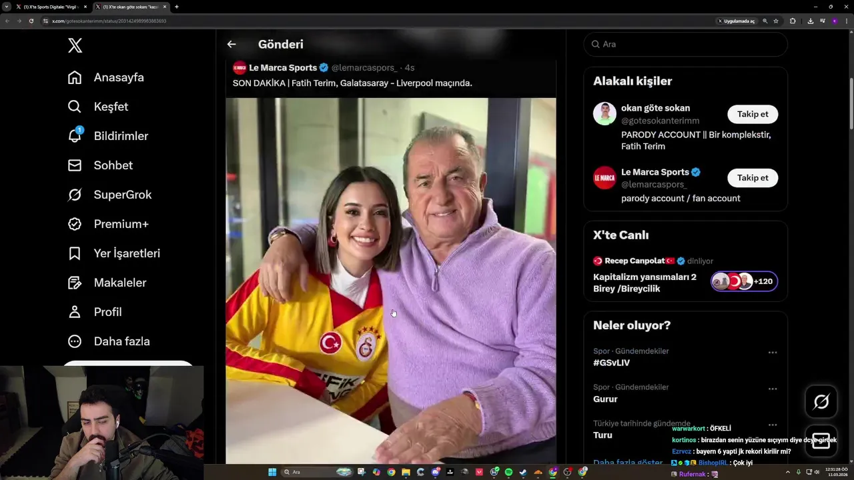Click the browser forward button
Image resolution: width=854 pixels, height=480 pixels.
pyautogui.click(x=19, y=21)
